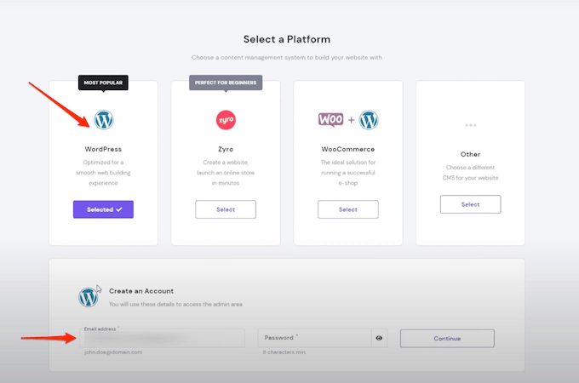Click the Perfect for Beginners badge
The image size is (579, 383).
pyautogui.click(x=226, y=83)
